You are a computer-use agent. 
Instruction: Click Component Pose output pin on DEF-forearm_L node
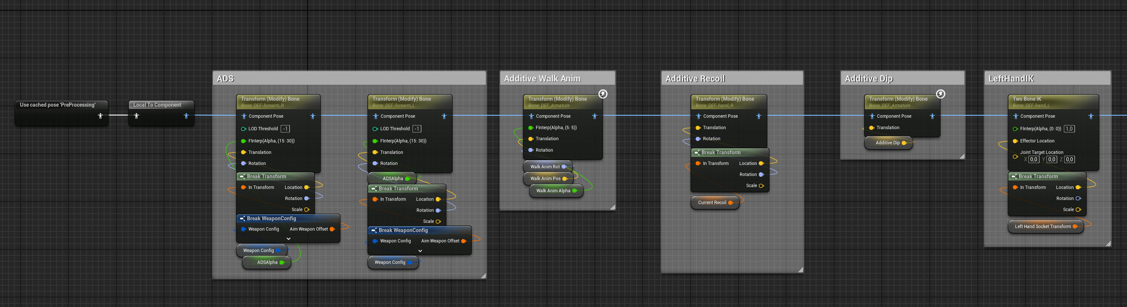tap(445, 116)
